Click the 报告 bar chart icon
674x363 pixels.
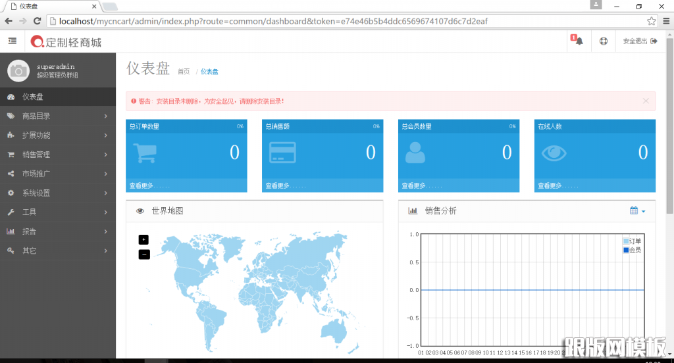tap(11, 231)
